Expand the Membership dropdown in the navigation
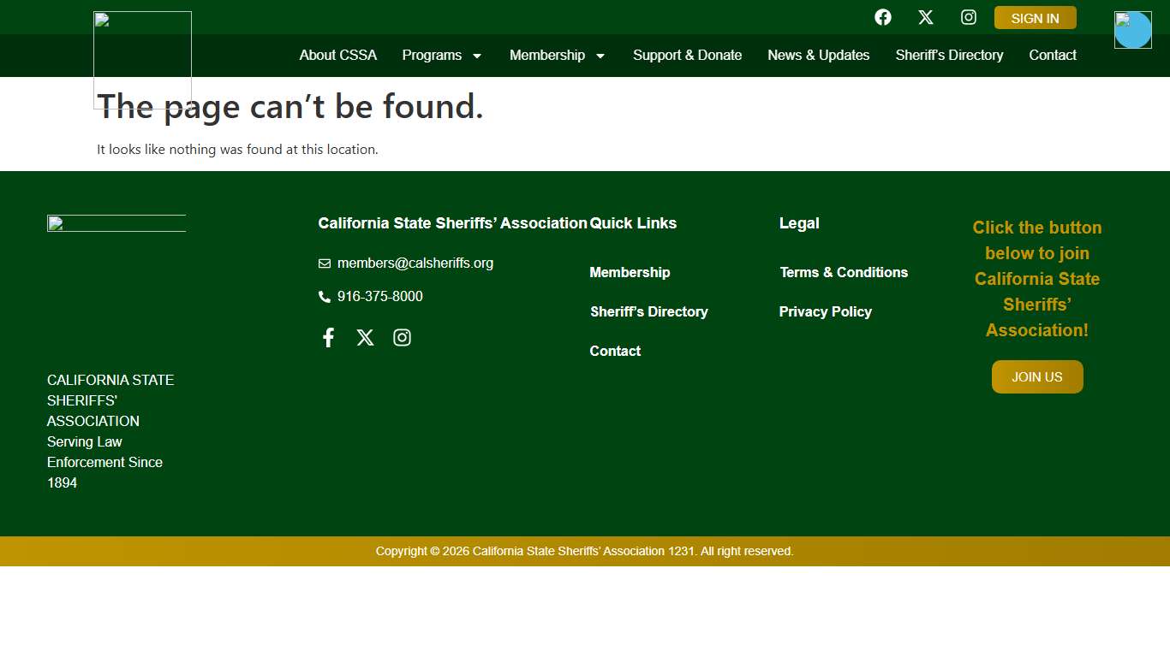Viewport: 1170px width, 657px height. (557, 55)
